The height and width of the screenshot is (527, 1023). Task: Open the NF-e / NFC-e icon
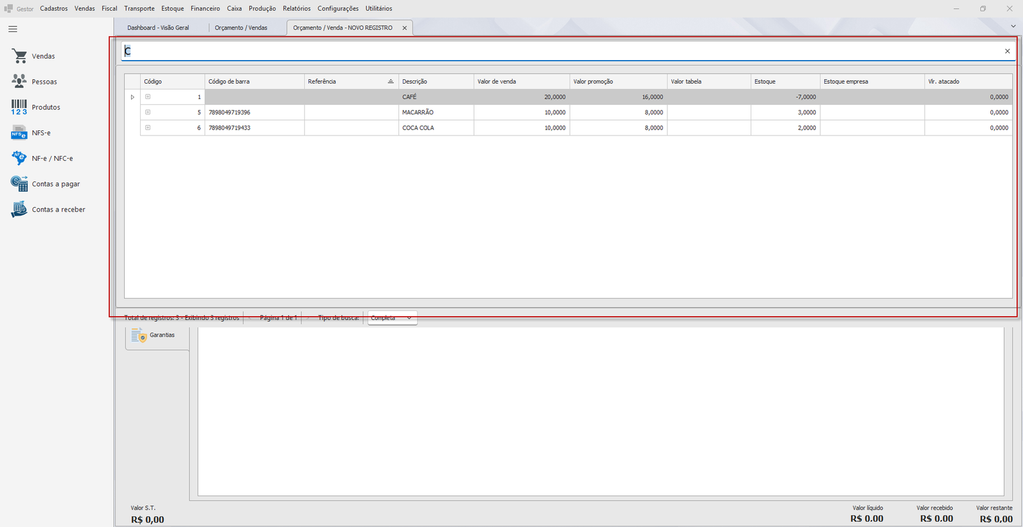(x=19, y=158)
